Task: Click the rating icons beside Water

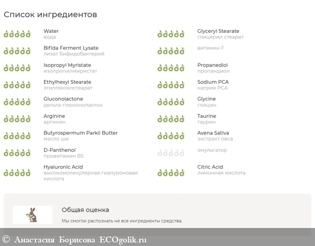Action: [x=17, y=34]
